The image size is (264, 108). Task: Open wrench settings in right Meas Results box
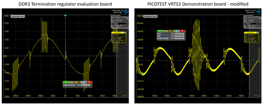[159, 31]
